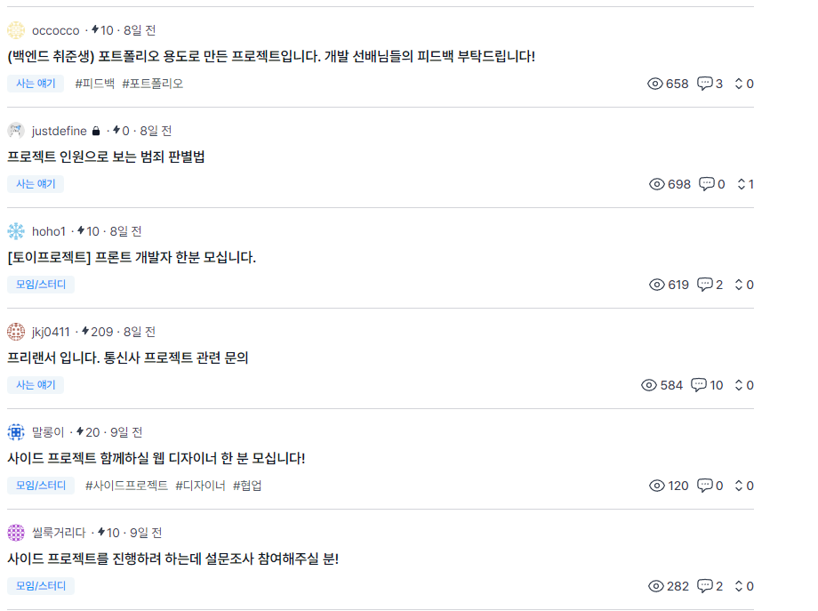The height and width of the screenshot is (611, 818).
Task: Select the 모임/스터디 category tag
Action: [40, 285]
